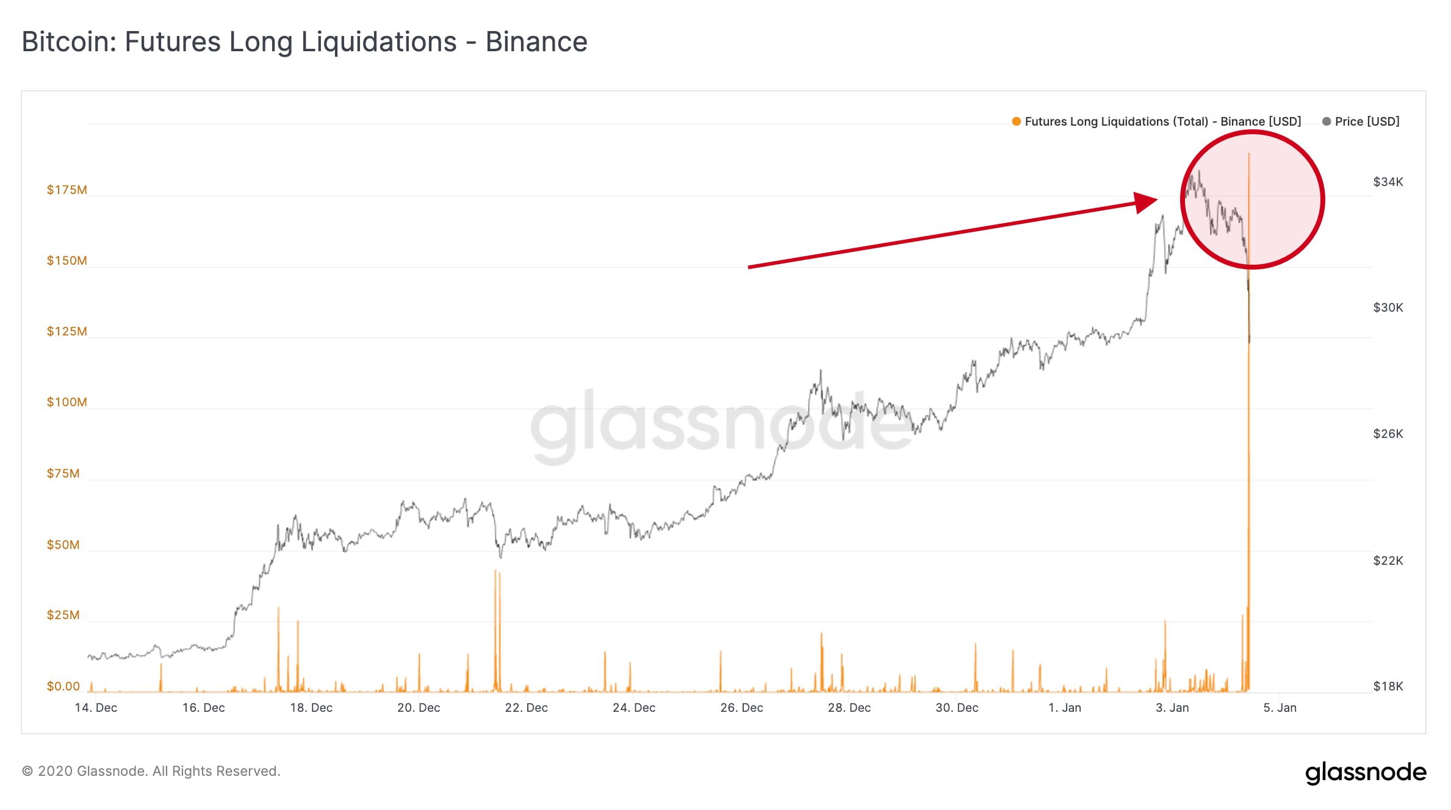Click the orange legend dot for Long Liquidations
This screenshot has width=1451, height=810.
click(x=1016, y=121)
